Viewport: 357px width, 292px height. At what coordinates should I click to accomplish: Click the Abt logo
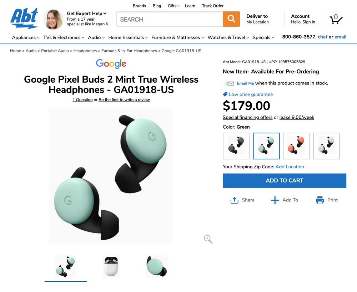coord(24,19)
